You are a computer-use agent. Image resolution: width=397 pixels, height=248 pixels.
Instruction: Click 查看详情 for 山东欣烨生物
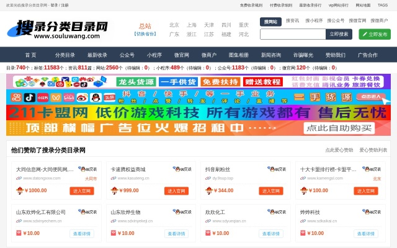tap(176, 234)
